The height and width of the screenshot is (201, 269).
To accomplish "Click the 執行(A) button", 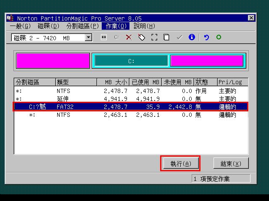I will pyautogui.click(x=181, y=164).
